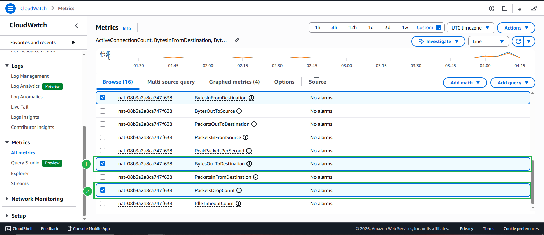Open the Actions dropdown menu

pyautogui.click(x=516, y=28)
